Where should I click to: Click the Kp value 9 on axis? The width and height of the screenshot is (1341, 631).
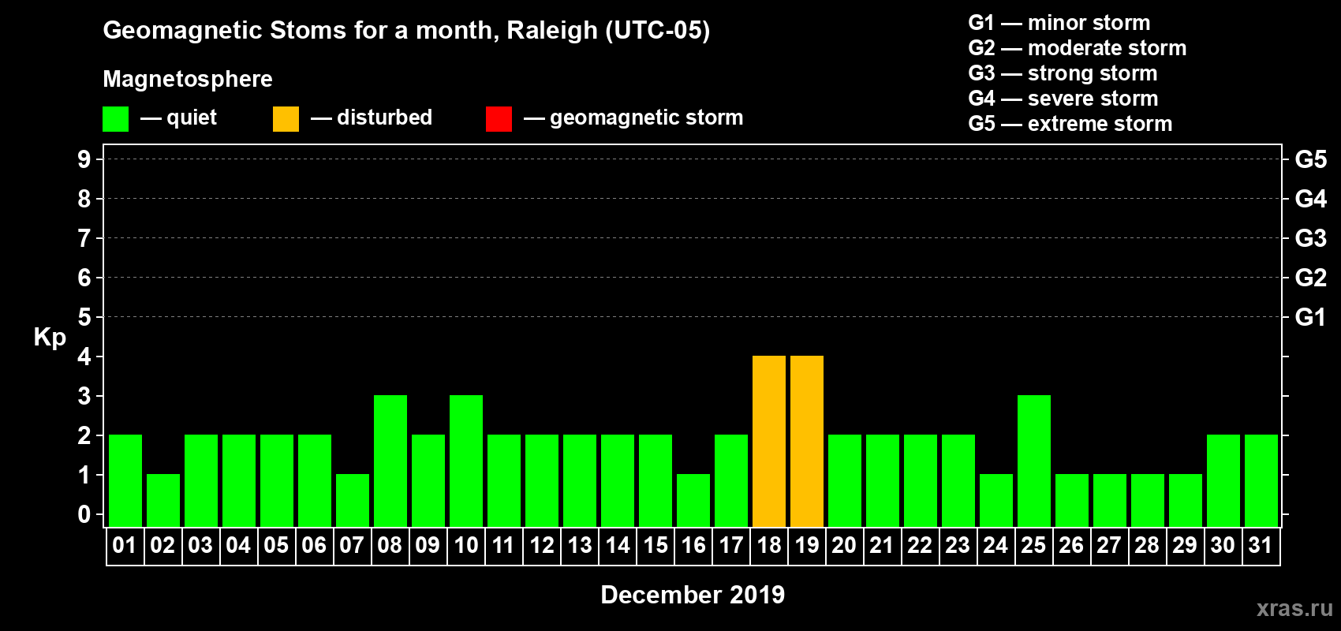(84, 159)
